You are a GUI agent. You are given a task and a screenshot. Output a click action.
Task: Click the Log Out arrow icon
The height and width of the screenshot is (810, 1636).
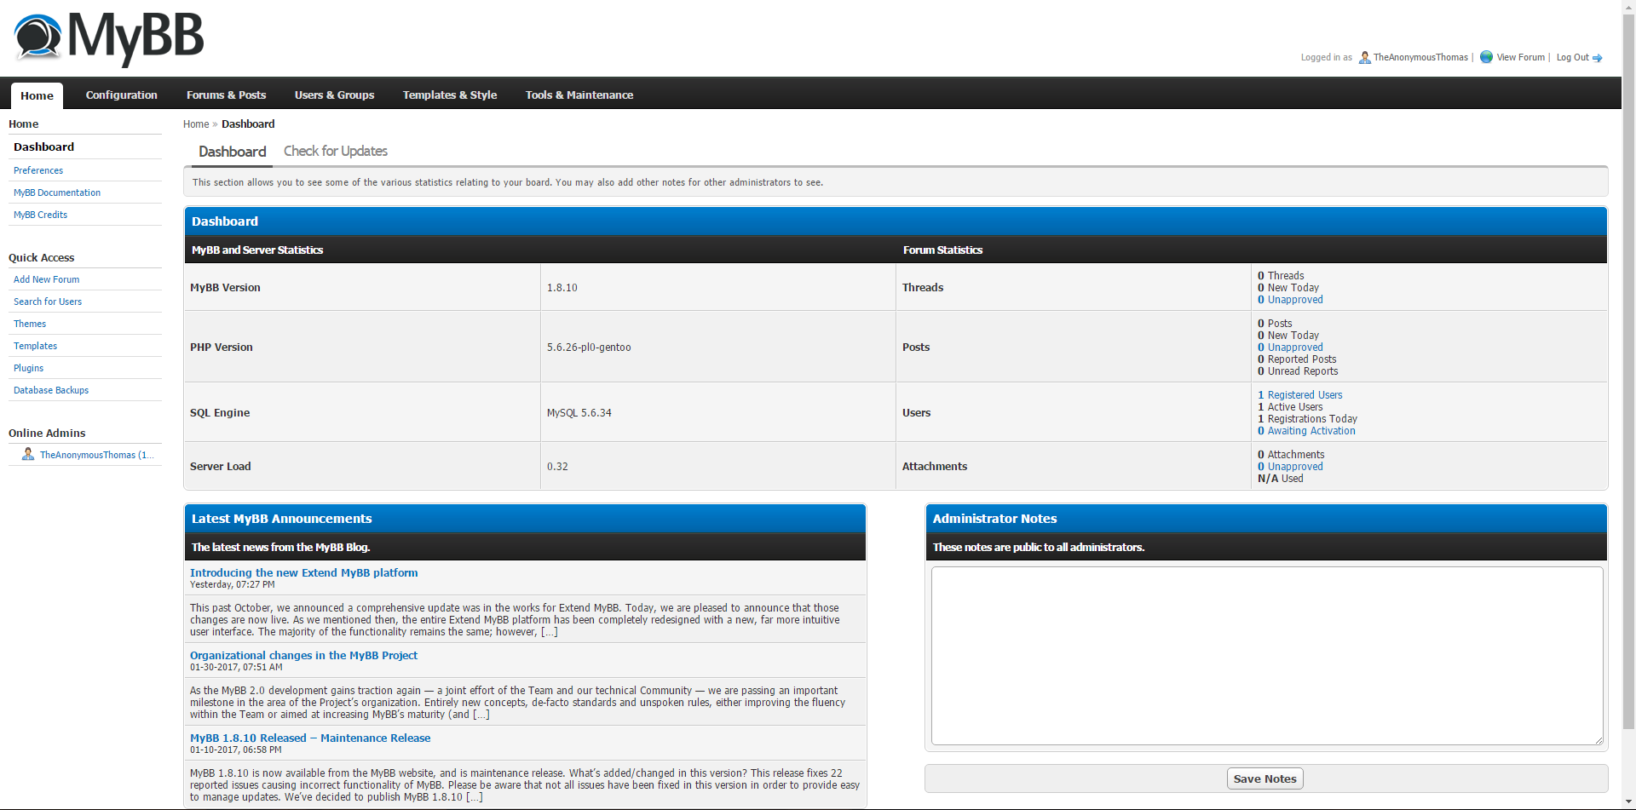pos(1598,58)
